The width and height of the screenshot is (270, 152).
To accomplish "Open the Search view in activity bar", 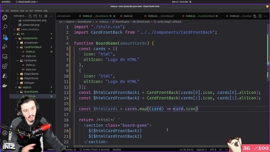I will [x=5, y=27].
